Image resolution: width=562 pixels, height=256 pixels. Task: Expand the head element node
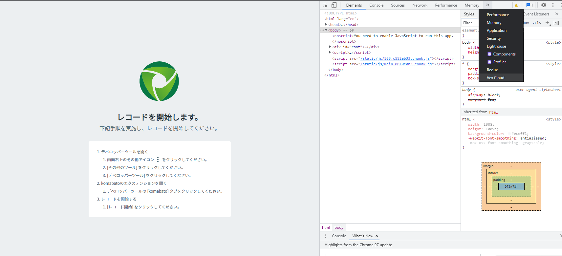pos(326,25)
